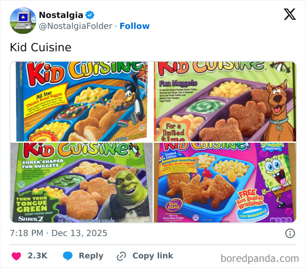Click the Kid Cuisine tweet text

click(x=40, y=47)
